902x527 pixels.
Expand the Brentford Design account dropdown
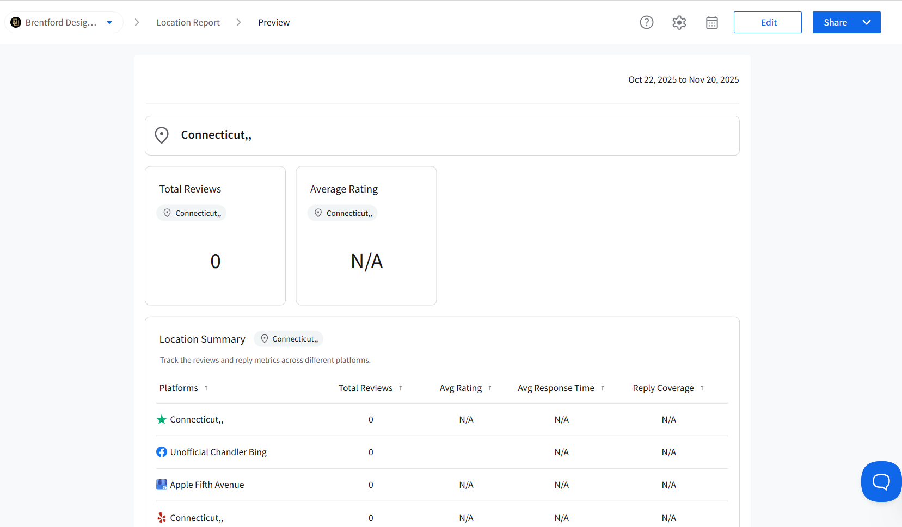109,22
